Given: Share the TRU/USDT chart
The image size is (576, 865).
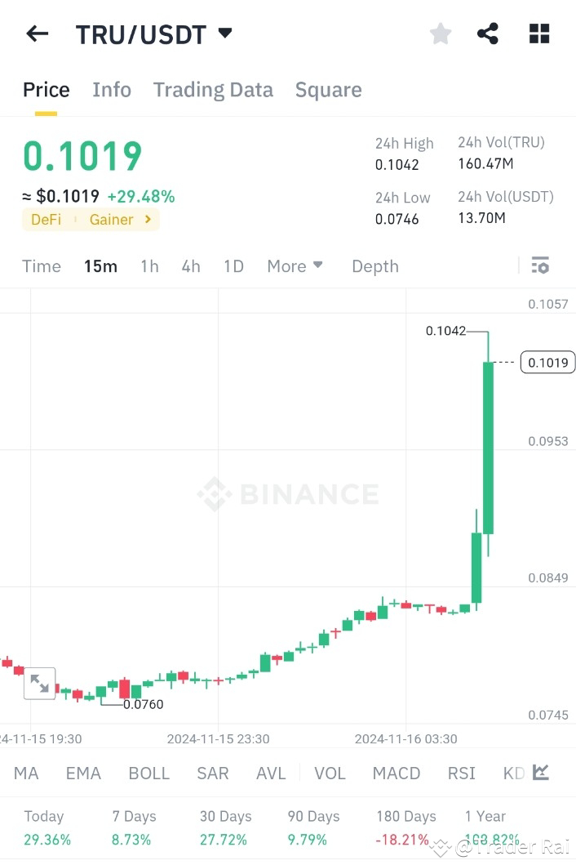Looking at the screenshot, I should pos(488,33).
